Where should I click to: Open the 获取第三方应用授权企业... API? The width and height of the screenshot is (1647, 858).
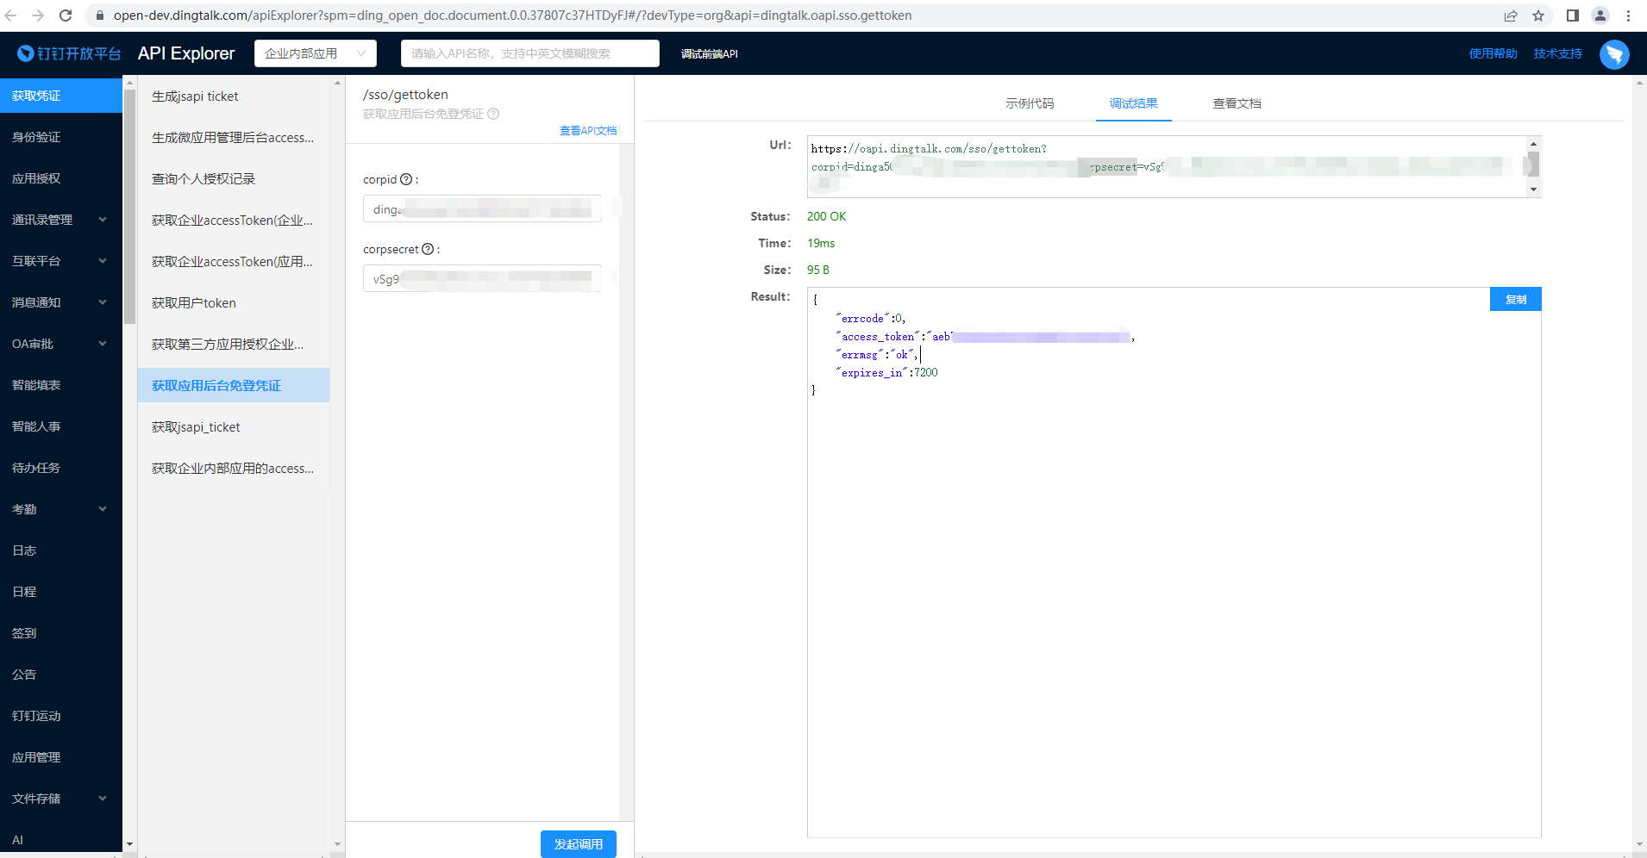[234, 345]
